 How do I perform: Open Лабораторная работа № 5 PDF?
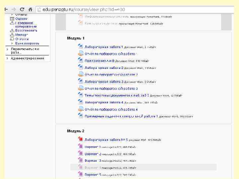(106, 140)
